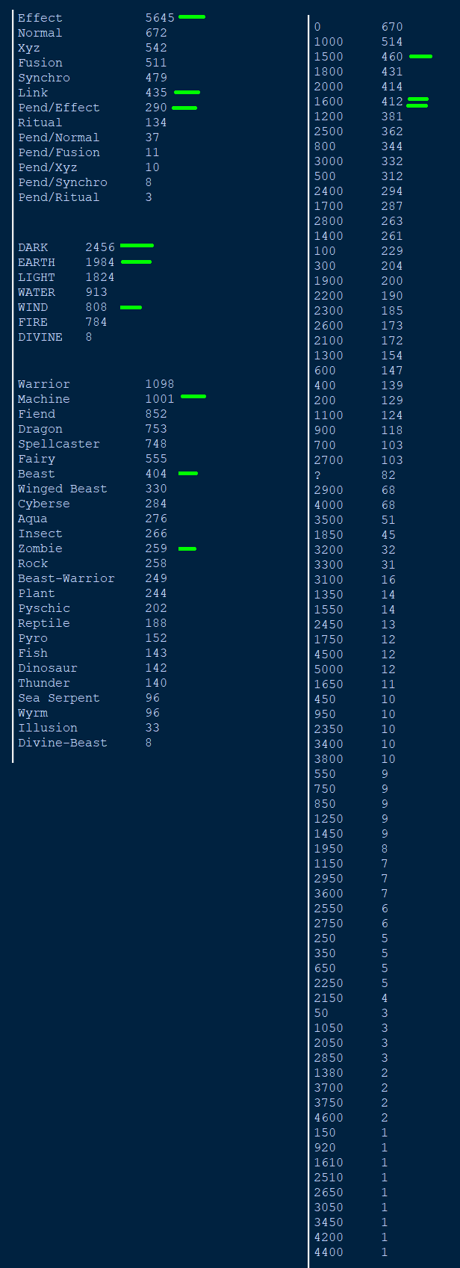Select the value 1600 with count 412
This screenshot has width=460, height=1268.
329,102
